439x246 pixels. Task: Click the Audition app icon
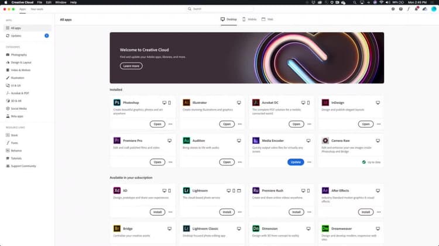pos(186,141)
